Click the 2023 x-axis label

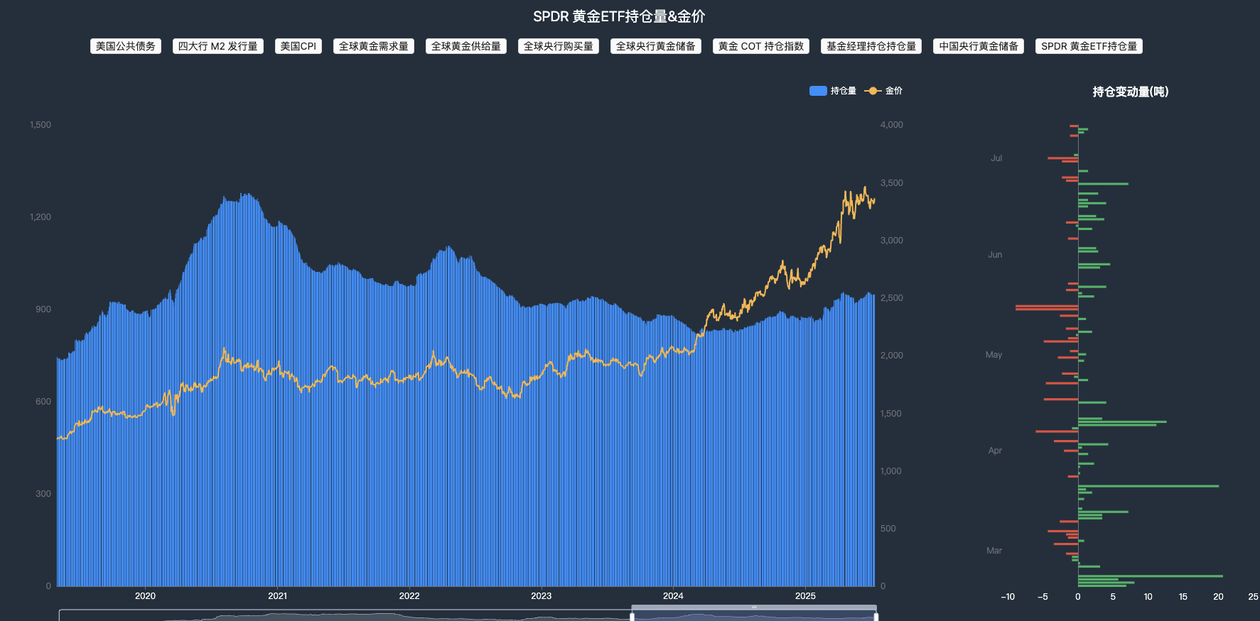(x=542, y=596)
